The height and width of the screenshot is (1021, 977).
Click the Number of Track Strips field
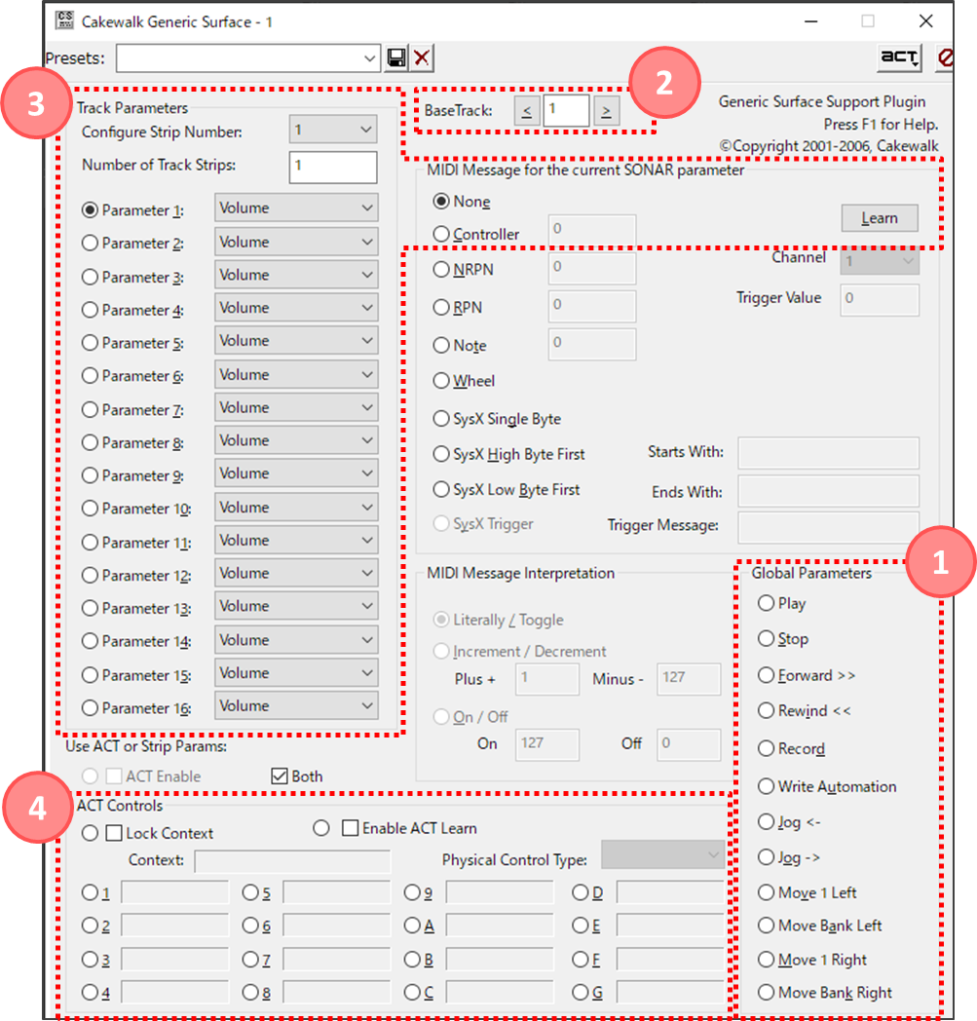pyautogui.click(x=333, y=167)
